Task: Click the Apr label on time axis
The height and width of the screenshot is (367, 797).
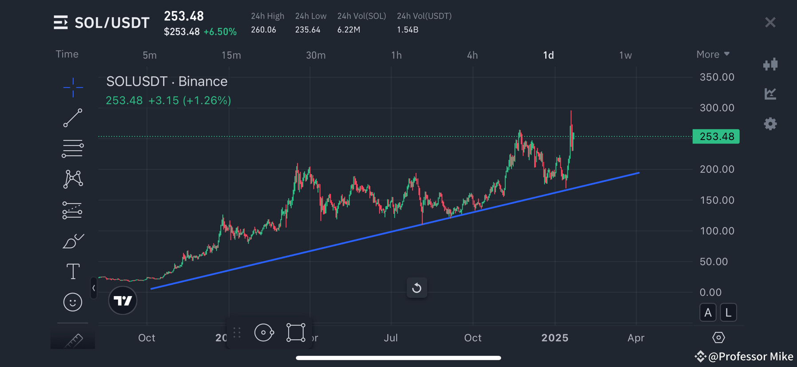Action: tap(636, 338)
